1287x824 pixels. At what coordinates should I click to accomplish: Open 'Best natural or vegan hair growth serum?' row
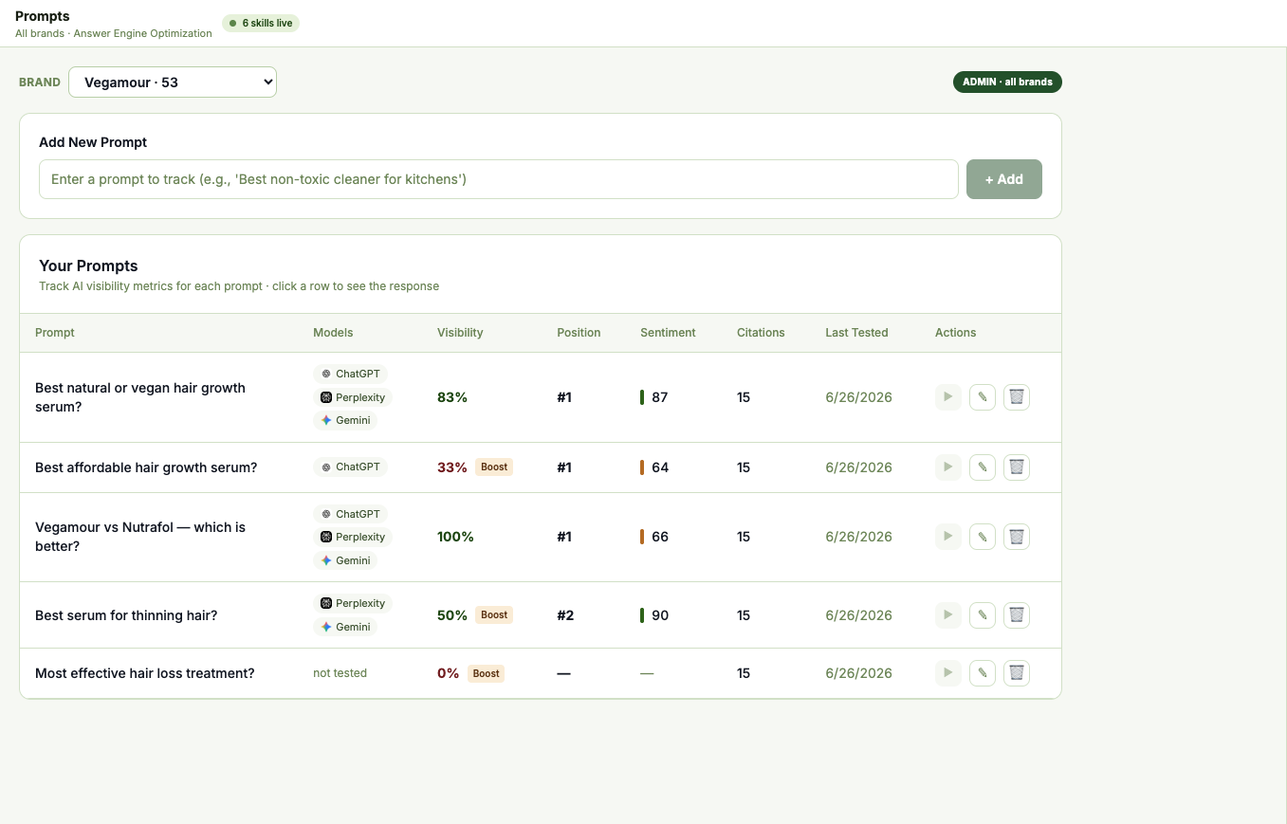[541, 397]
